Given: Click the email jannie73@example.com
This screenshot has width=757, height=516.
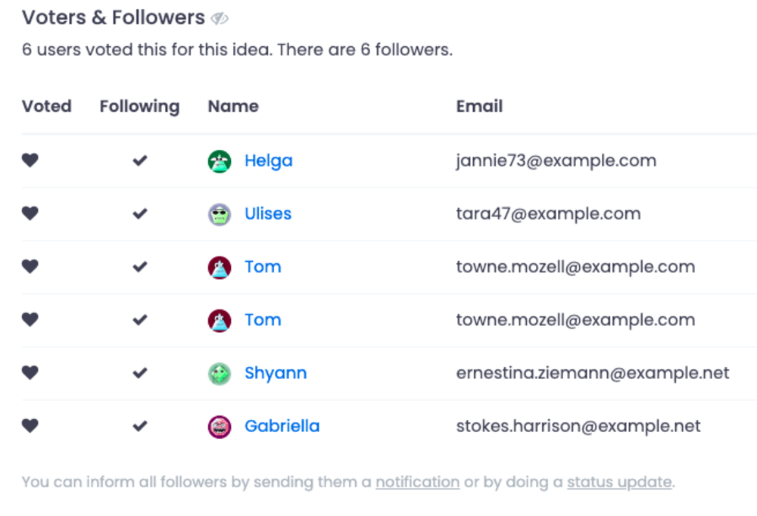Looking at the screenshot, I should pos(556,160).
